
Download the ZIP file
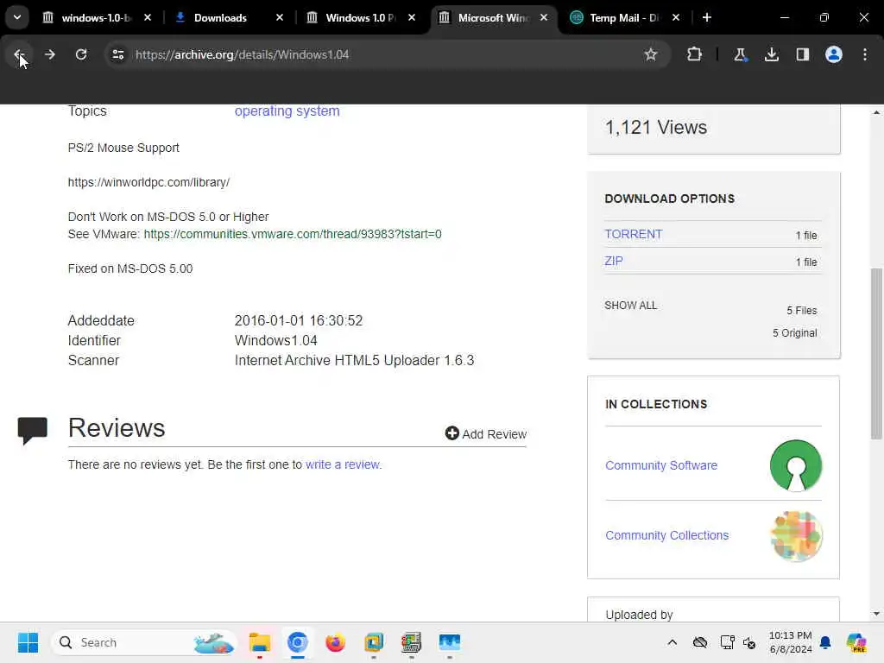click(614, 261)
